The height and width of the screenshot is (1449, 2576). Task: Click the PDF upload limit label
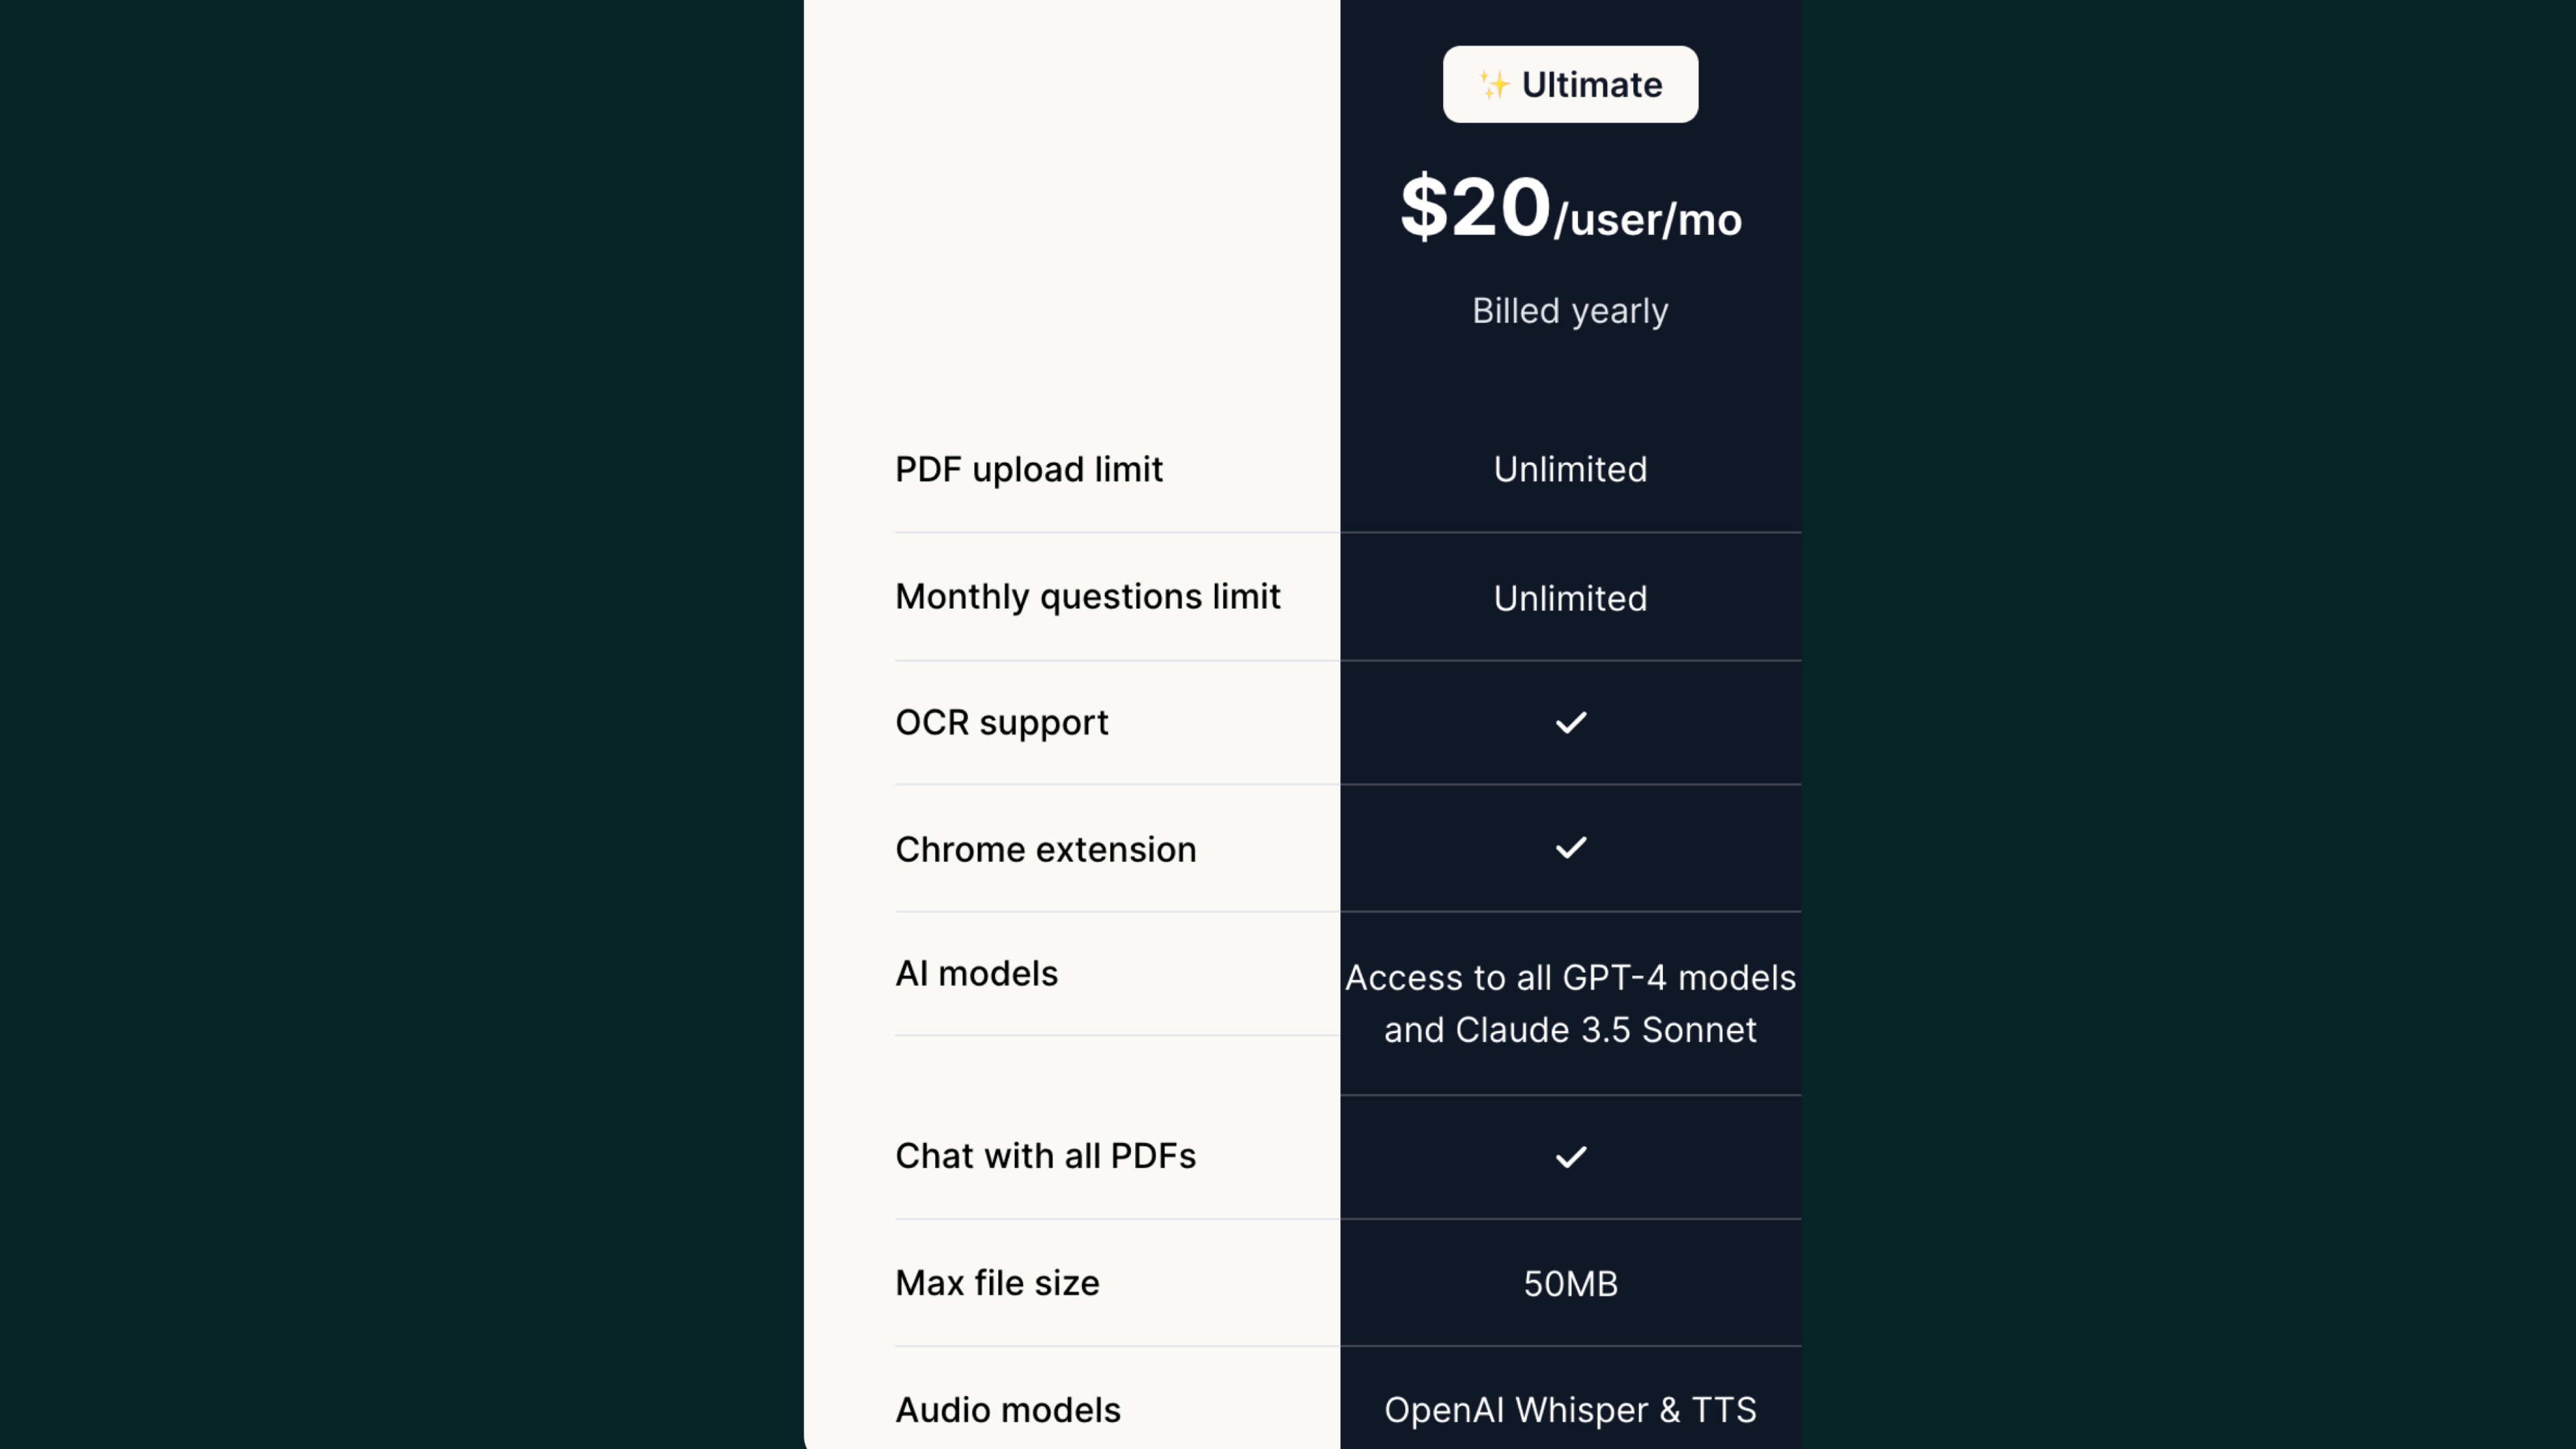[x=1029, y=469]
